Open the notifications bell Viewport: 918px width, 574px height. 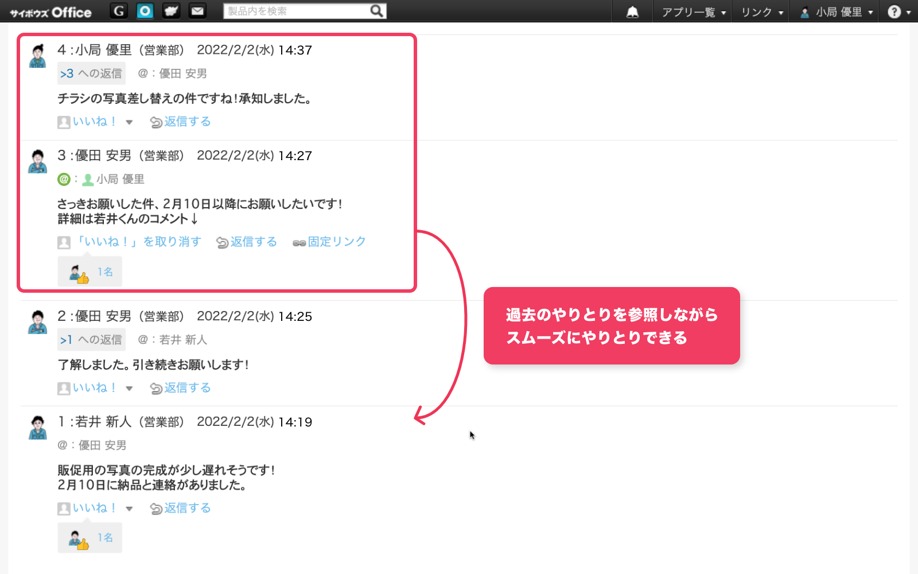point(632,12)
